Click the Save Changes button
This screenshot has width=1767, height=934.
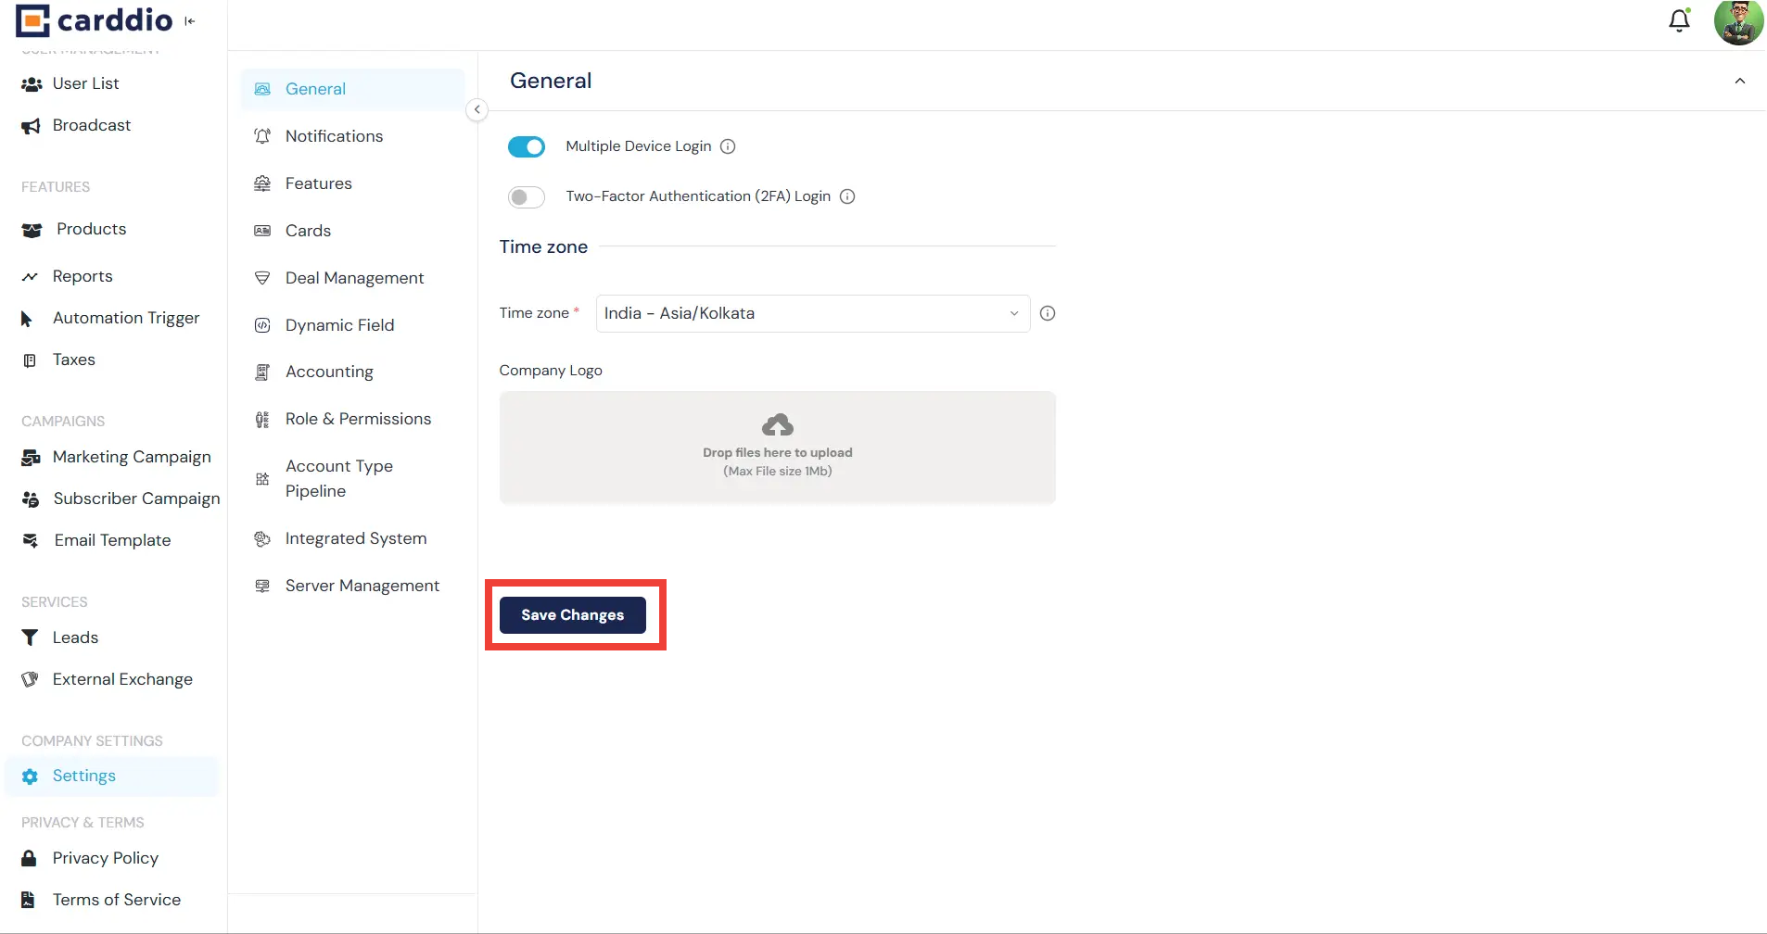(572, 614)
